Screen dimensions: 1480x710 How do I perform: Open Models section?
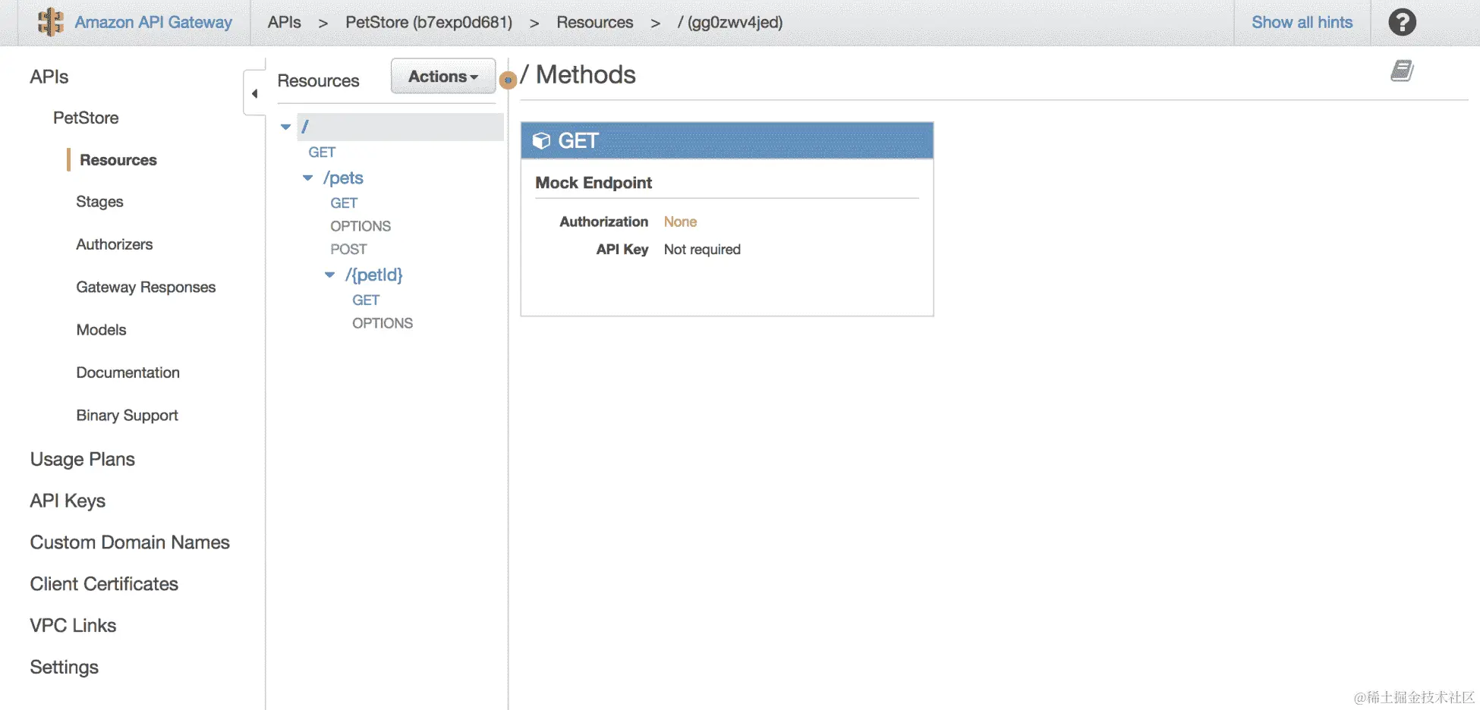click(x=101, y=330)
